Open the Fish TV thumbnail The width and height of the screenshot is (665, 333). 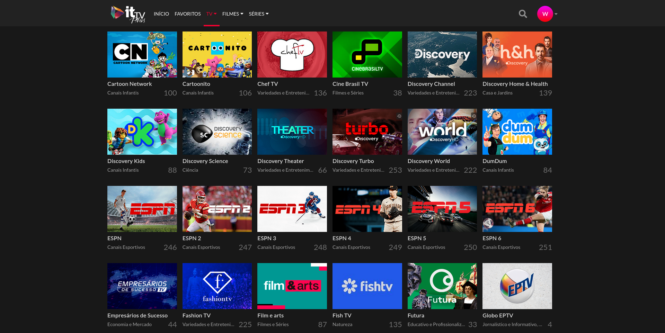point(367,286)
